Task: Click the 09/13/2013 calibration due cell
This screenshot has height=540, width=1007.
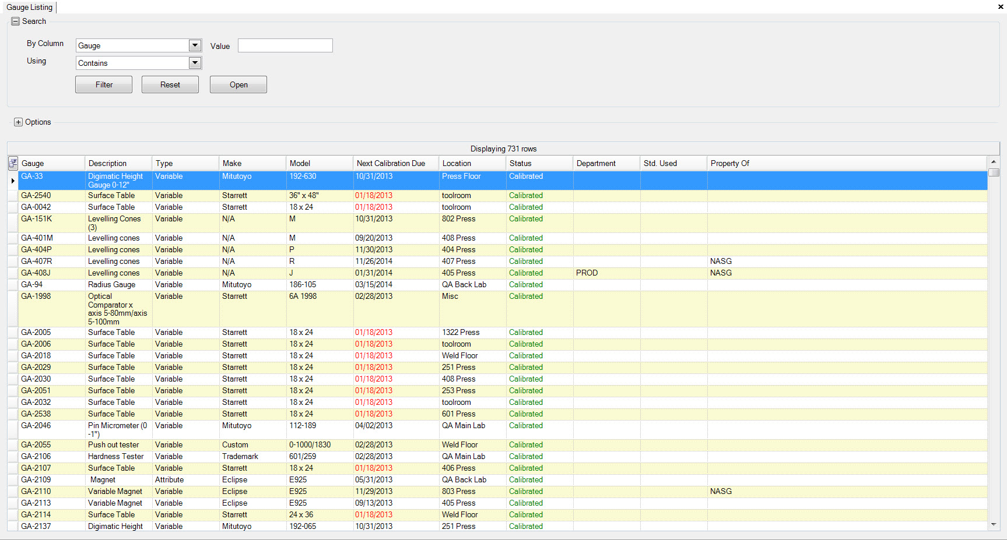Action: point(397,503)
